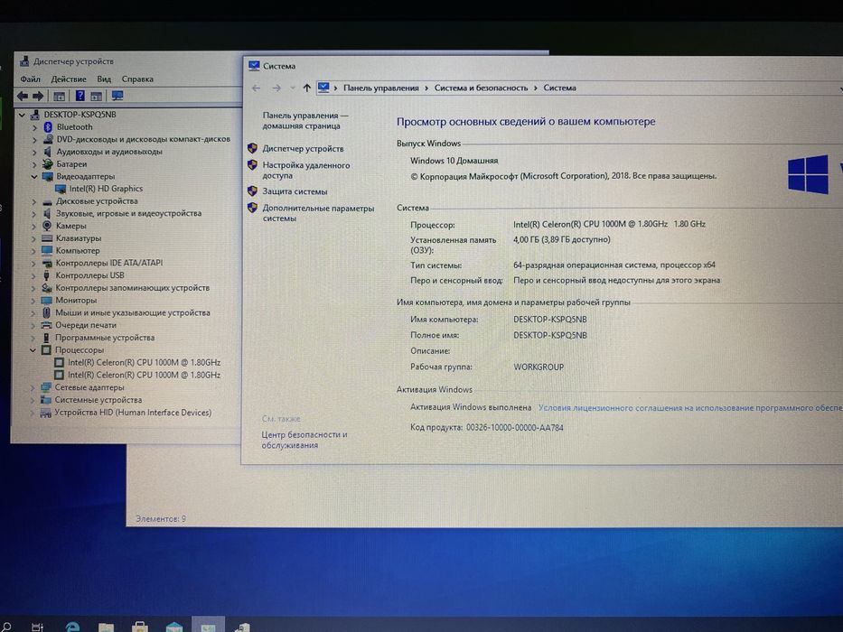Viewport: 843px width, 632px height.
Task: Open Task View on the taskbar
Action: (37, 627)
